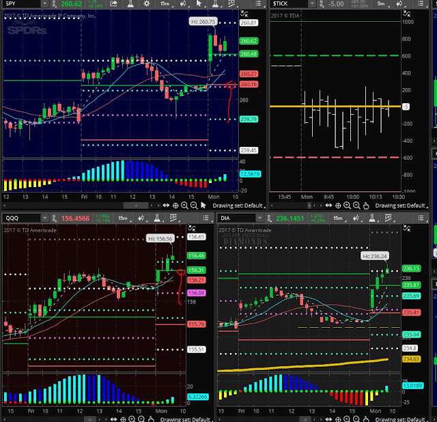Open the 15m timeframe selector on DIA chart
Image resolution: width=437 pixels, height=422 pixels.
coord(339,219)
